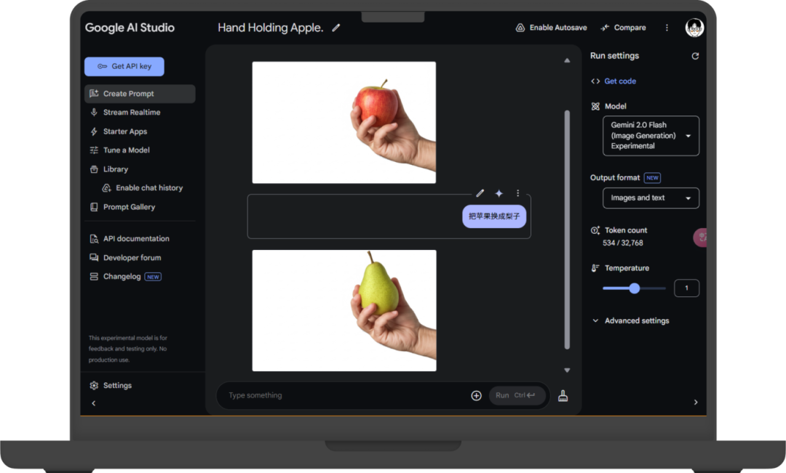Image resolution: width=786 pixels, height=473 pixels.
Task: Click the clear chat broom icon
Action: tap(563, 395)
